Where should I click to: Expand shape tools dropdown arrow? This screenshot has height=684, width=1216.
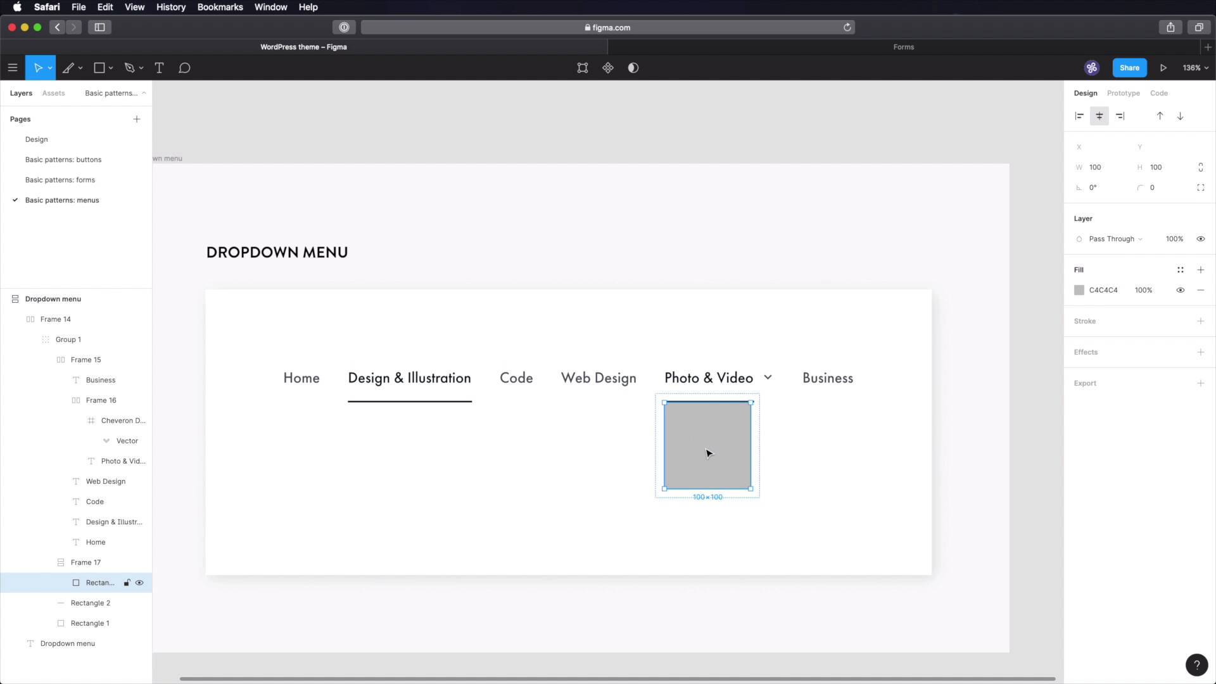[x=111, y=68]
